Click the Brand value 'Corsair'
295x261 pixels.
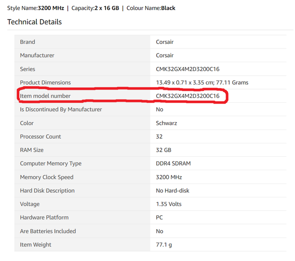point(165,42)
